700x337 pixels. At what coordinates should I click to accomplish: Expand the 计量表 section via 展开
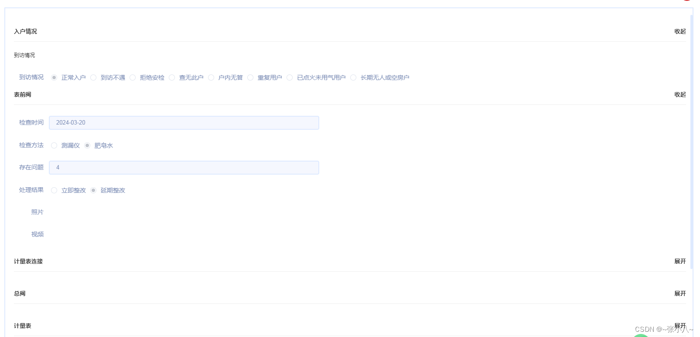tap(680, 326)
